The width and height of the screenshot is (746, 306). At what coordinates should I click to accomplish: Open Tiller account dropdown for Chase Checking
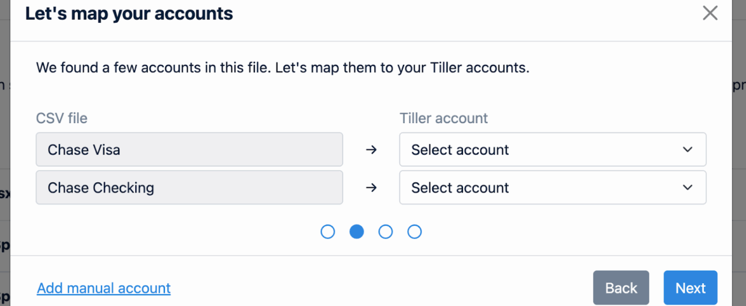(x=552, y=187)
